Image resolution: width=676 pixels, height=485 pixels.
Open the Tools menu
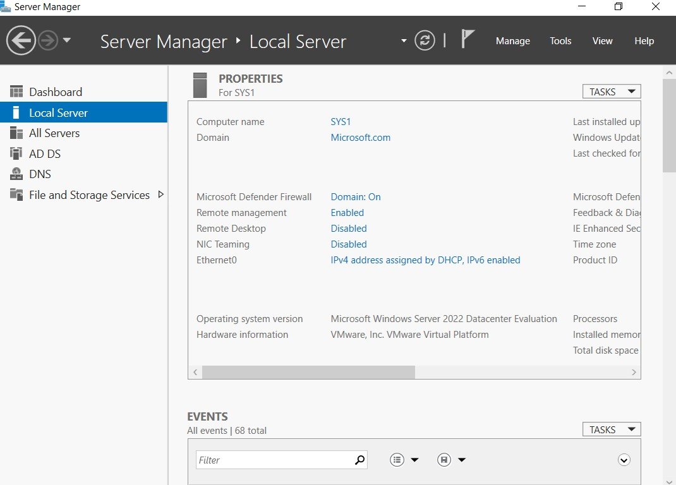[x=560, y=41]
